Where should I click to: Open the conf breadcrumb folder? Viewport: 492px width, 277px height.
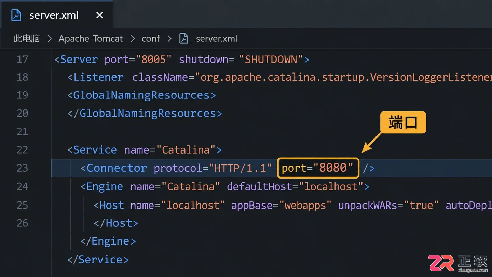(x=151, y=39)
